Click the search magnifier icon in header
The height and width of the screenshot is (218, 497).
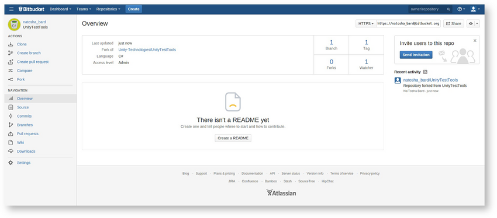[448, 9]
